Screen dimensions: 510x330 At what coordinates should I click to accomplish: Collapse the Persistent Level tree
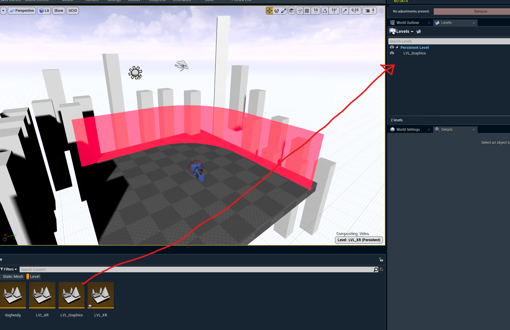point(397,47)
